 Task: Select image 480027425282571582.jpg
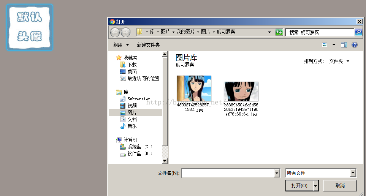pyautogui.click(x=194, y=93)
